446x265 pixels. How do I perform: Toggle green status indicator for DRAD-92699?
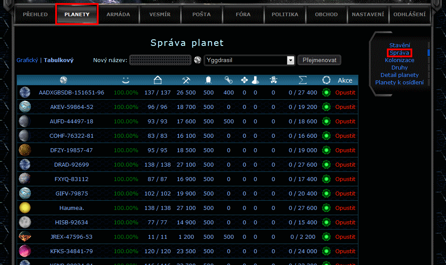(326, 164)
